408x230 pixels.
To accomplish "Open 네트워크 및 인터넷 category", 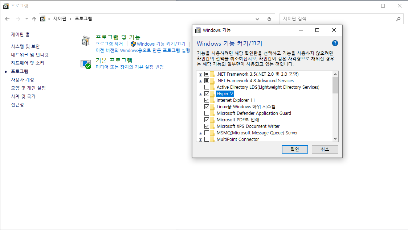I will coord(30,55).
